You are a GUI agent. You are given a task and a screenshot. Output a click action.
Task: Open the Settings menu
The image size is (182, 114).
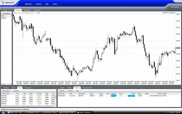38,4
